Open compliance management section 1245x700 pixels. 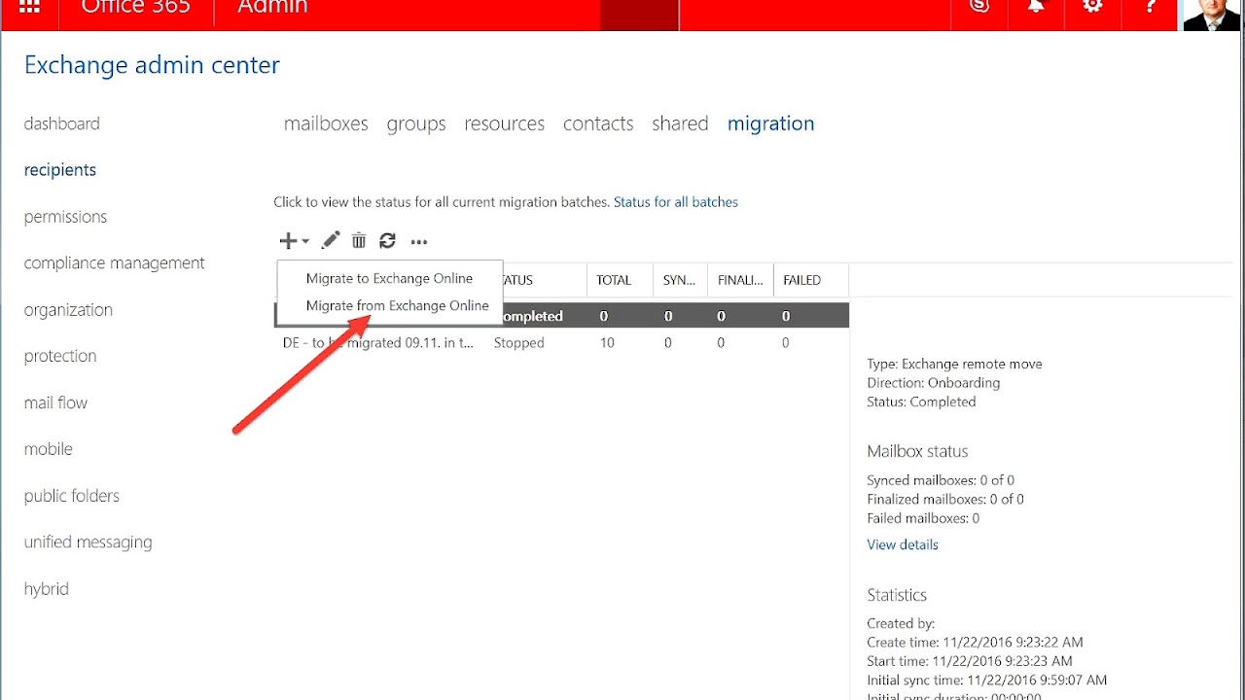coord(115,263)
